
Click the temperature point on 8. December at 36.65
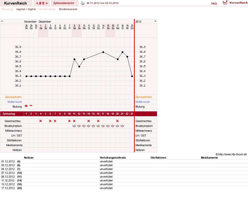pyautogui.click(x=74, y=59)
